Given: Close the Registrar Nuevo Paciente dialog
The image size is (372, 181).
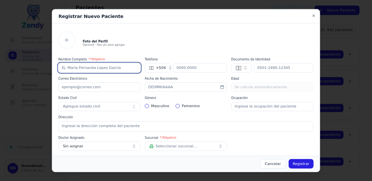Looking at the screenshot, I should click(x=314, y=16).
